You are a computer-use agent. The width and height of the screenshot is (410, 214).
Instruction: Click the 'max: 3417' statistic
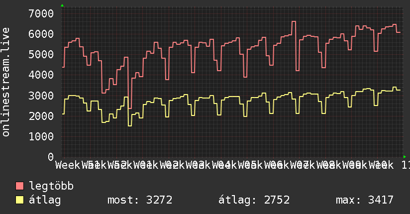(x=365, y=200)
